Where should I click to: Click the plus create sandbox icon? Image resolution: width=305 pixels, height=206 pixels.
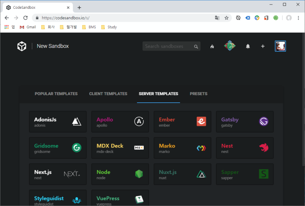[x=263, y=46]
